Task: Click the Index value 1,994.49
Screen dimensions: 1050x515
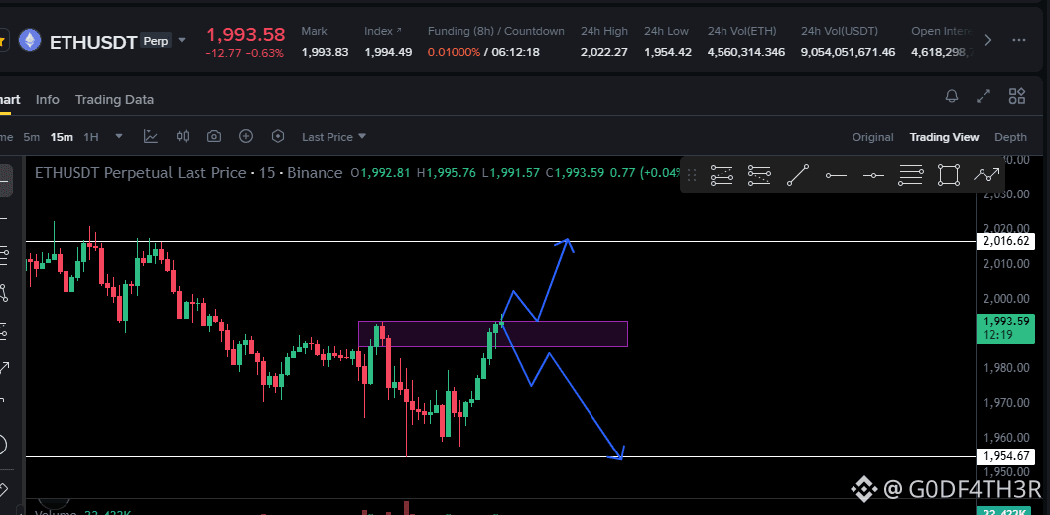Action: [x=388, y=52]
